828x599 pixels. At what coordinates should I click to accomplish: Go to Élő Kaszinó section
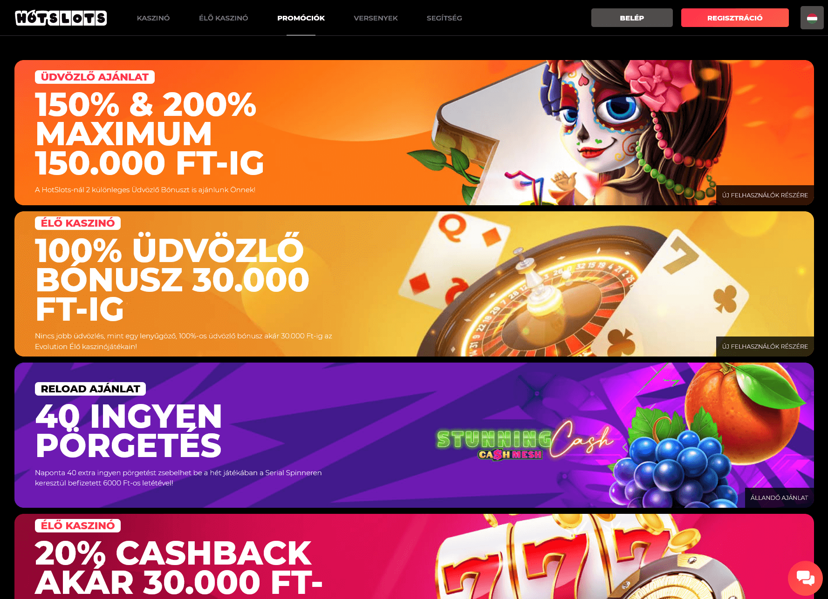(x=223, y=18)
